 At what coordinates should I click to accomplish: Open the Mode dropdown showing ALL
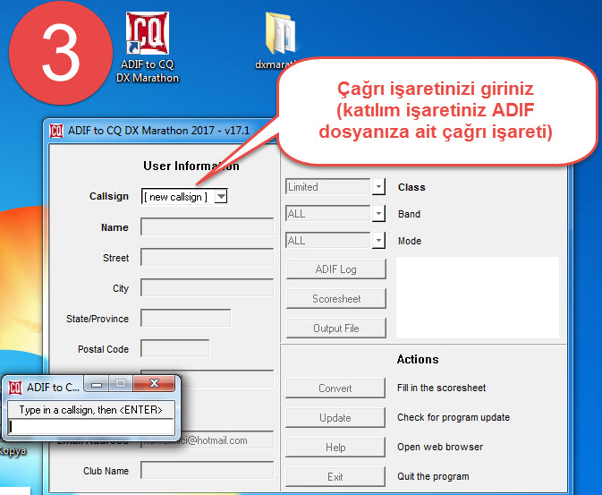click(x=378, y=241)
